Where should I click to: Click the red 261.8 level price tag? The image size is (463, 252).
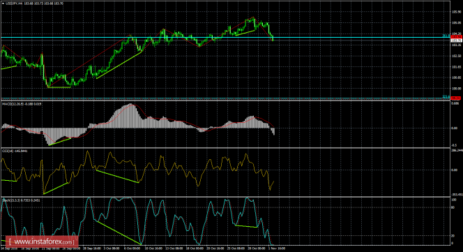tap(457, 36)
